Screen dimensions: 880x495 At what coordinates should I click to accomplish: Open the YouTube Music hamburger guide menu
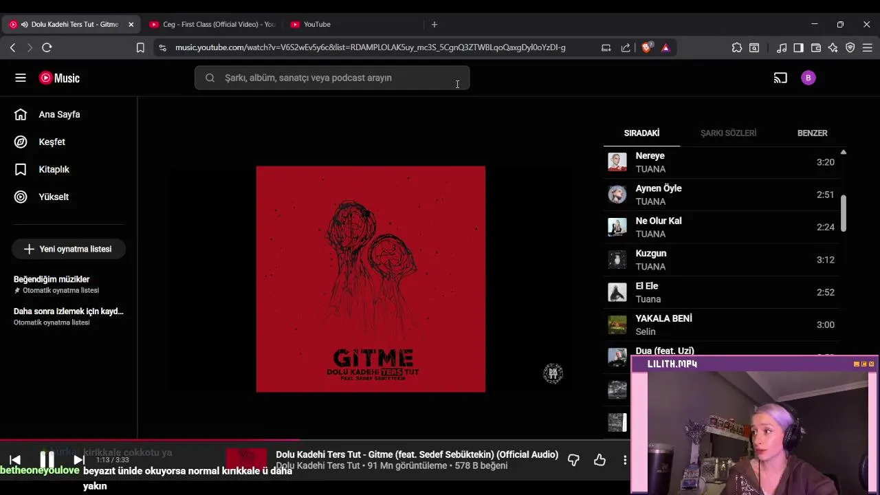tap(21, 78)
